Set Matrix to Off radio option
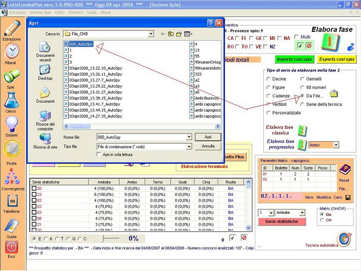This screenshot has height=271, width=361. click(x=322, y=220)
